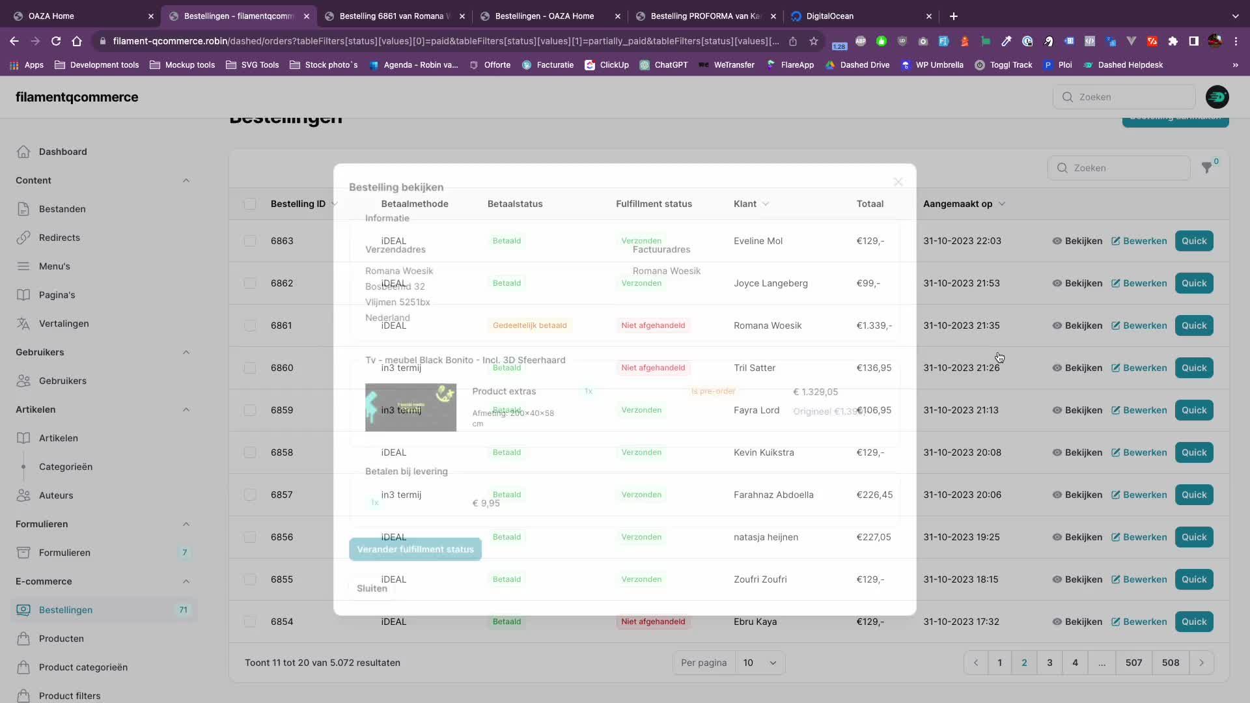This screenshot has height=703, width=1250.
Task: Open Redirects link icon in sidebar
Action: [23, 238]
